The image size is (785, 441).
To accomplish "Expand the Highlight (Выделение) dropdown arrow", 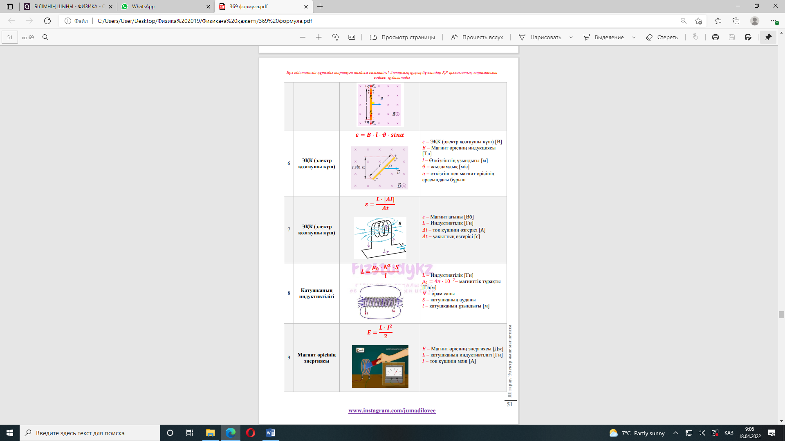I will point(634,37).
